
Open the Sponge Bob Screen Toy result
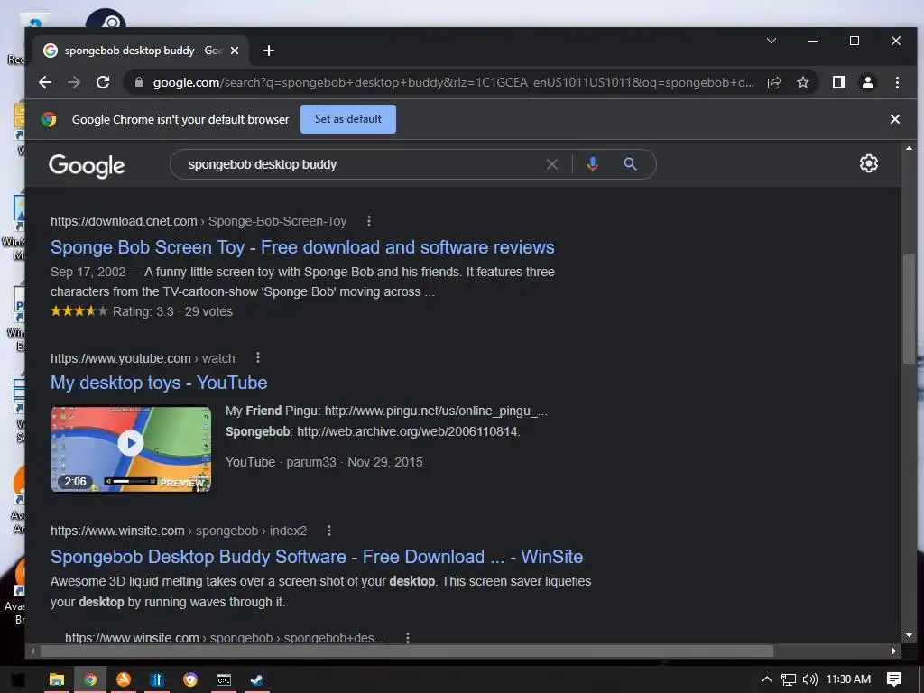pyautogui.click(x=302, y=247)
